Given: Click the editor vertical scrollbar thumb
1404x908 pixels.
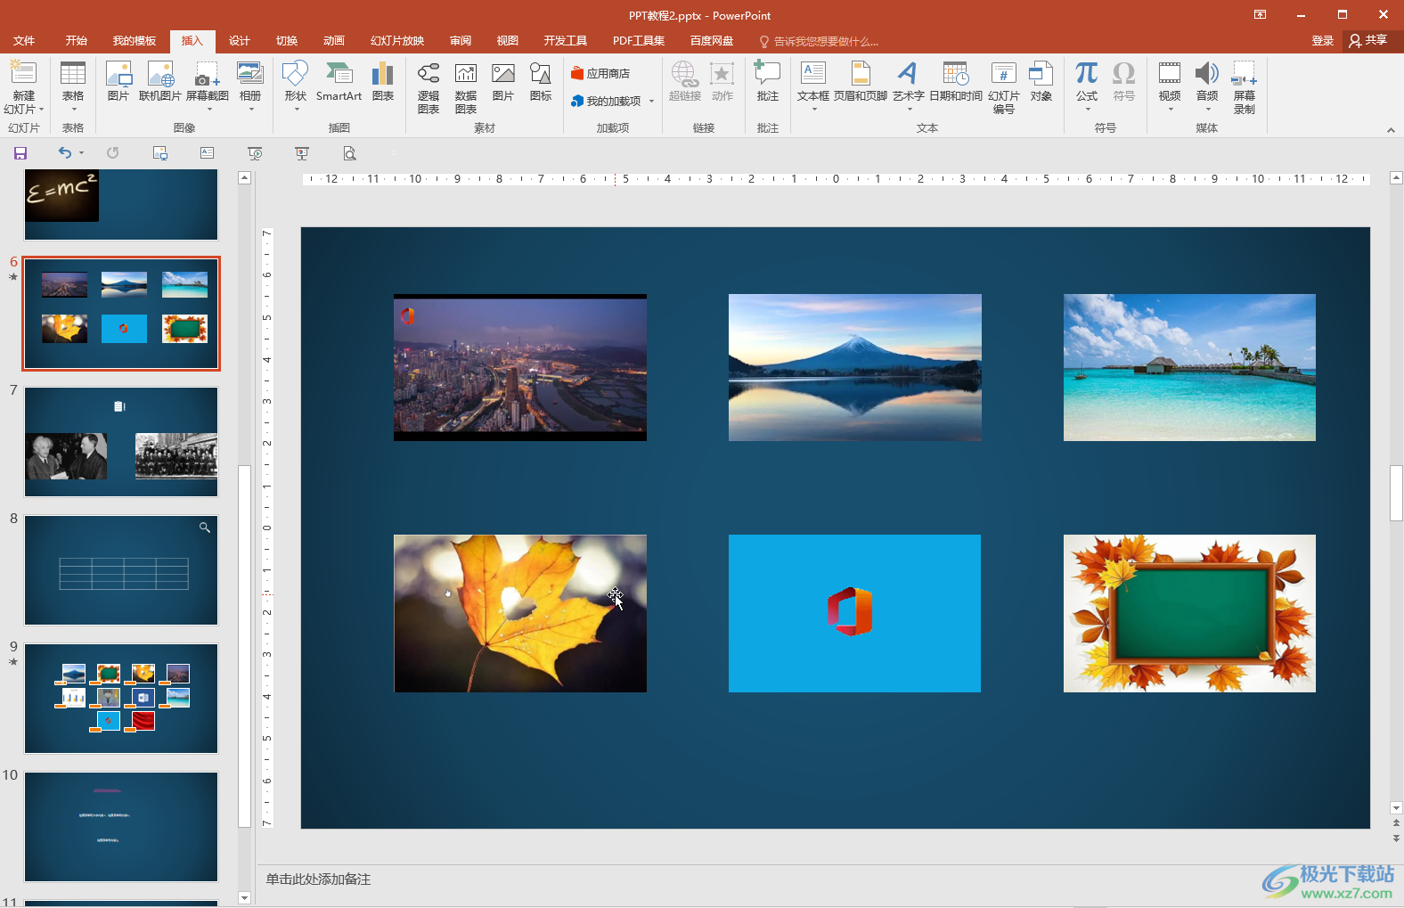Looking at the screenshot, I should coord(1396,493).
